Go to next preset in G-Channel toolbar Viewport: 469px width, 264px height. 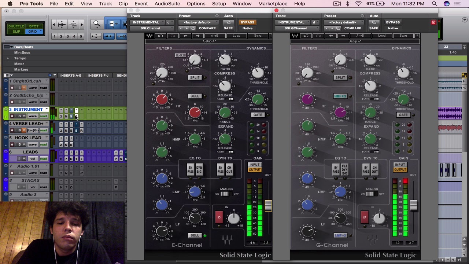tap(343, 36)
